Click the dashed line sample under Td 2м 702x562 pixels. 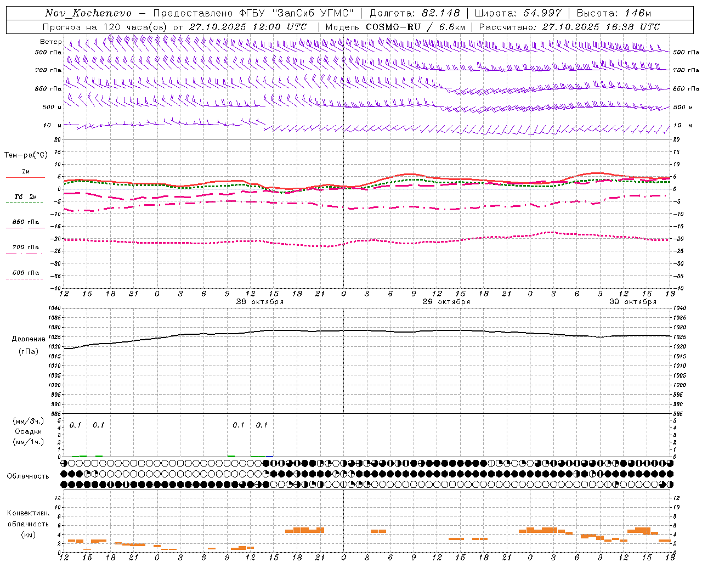point(24,203)
